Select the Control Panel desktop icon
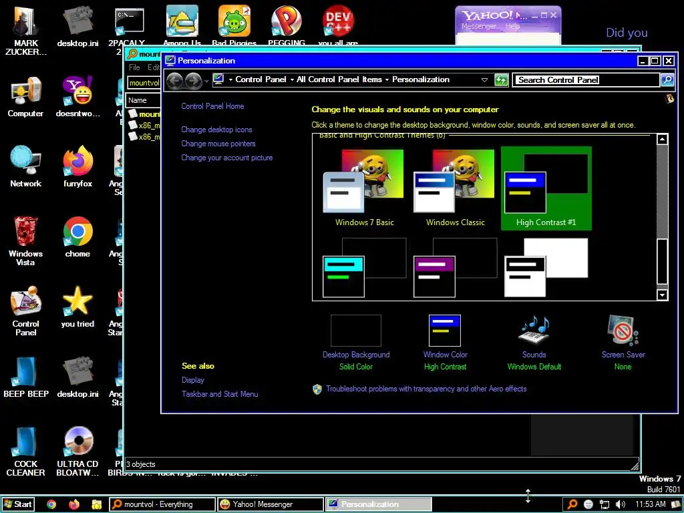The height and width of the screenshot is (513, 684). pos(25,311)
